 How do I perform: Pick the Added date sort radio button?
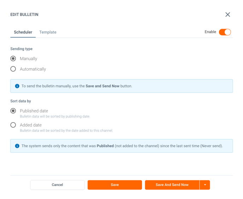(x=13, y=125)
